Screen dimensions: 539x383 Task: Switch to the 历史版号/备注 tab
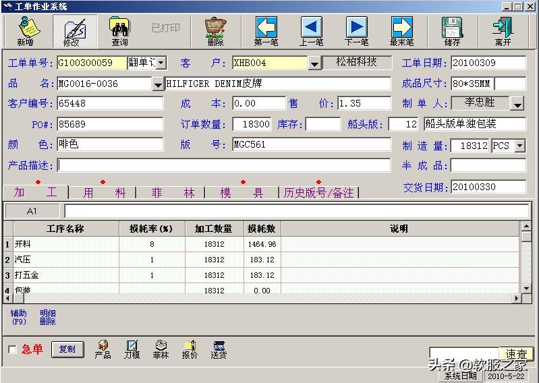pyautogui.click(x=318, y=193)
